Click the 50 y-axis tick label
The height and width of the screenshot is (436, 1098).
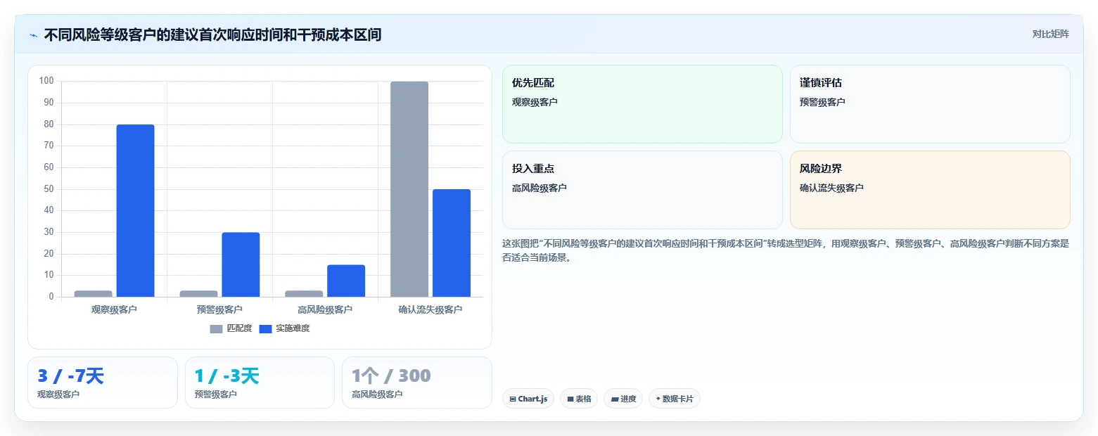pyautogui.click(x=49, y=189)
